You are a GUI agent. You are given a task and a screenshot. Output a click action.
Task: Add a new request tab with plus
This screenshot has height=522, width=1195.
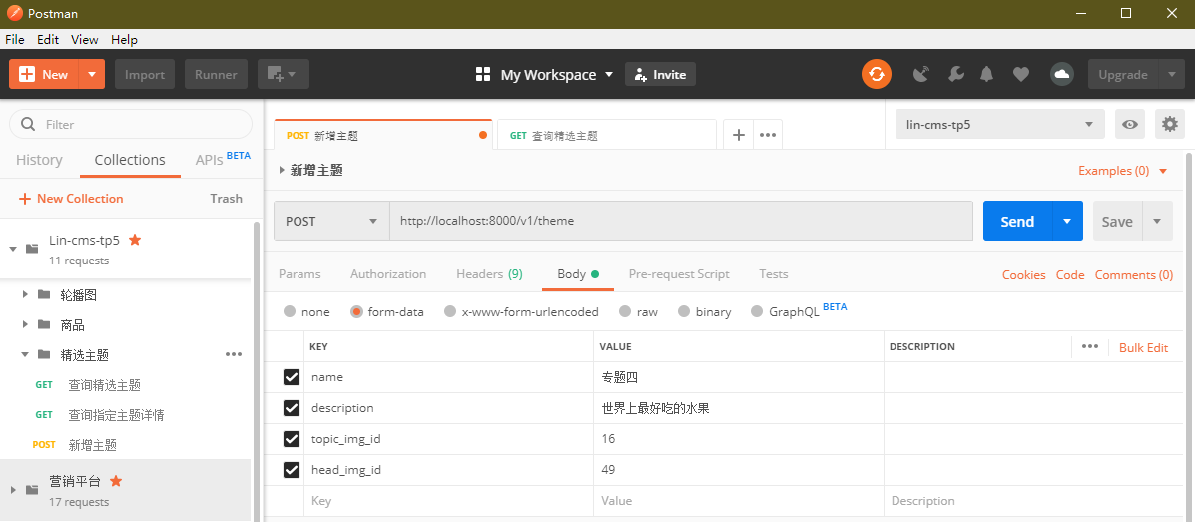[738, 135]
